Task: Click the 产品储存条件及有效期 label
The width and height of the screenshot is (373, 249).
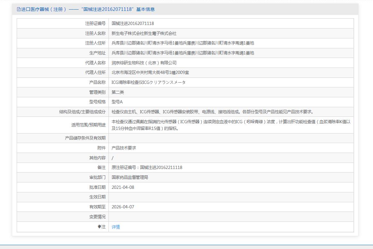Action: coord(85,138)
